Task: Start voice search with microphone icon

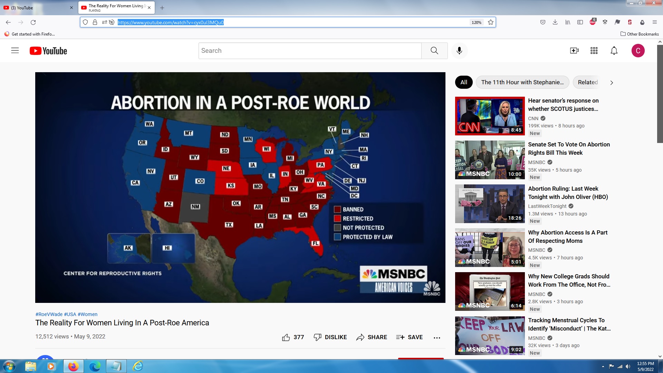Action: (459, 51)
